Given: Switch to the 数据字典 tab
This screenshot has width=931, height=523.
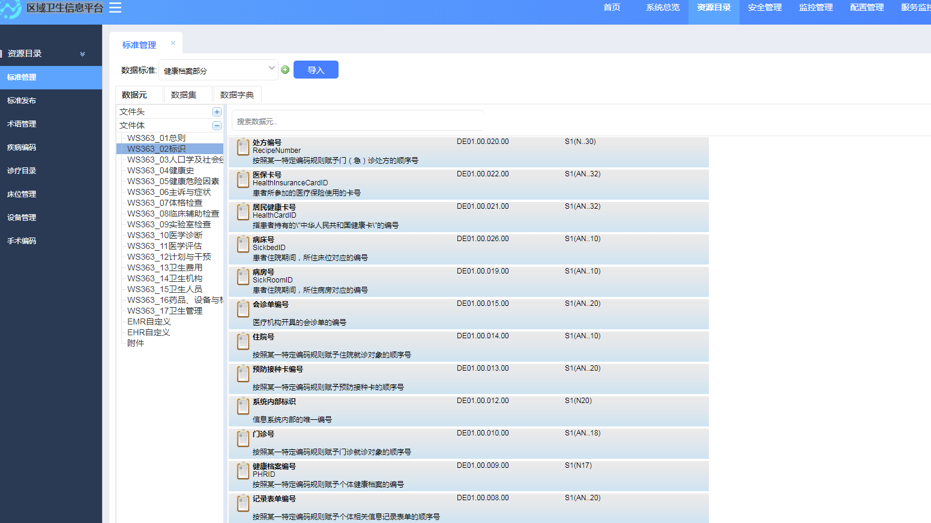Looking at the screenshot, I should (x=237, y=95).
